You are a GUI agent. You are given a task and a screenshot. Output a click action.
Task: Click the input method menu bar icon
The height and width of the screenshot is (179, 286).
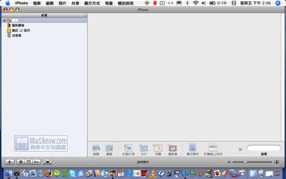click(x=234, y=3)
